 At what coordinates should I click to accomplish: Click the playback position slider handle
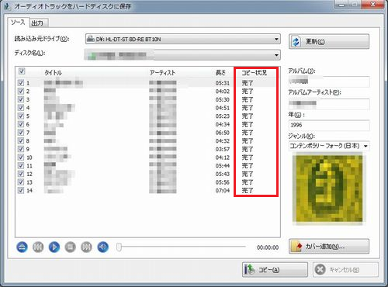tap(119, 247)
